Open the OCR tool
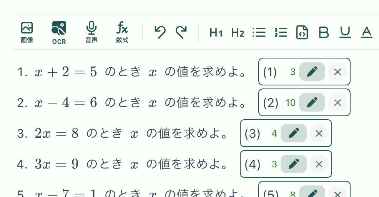Viewport: 379px width, 197px height. 59,32
